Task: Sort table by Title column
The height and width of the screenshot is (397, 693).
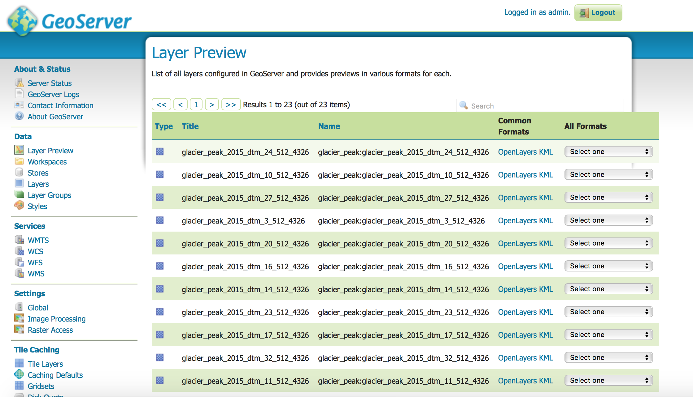Action: coord(190,126)
